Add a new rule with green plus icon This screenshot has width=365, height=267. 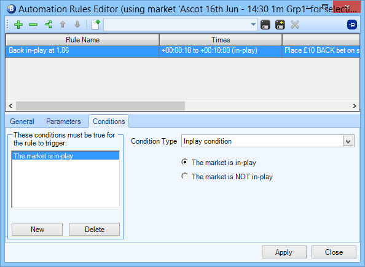tap(18, 25)
